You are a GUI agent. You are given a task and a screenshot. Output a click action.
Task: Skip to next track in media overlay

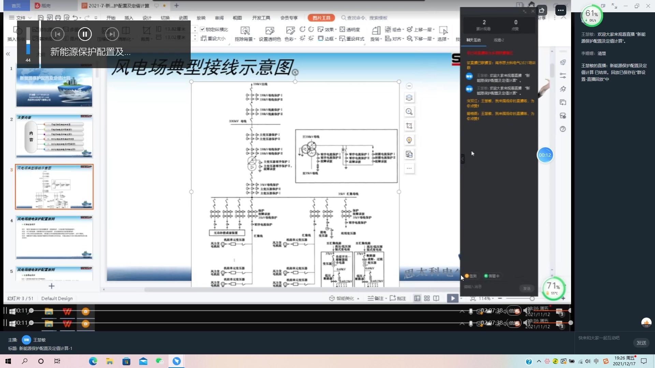(x=112, y=34)
